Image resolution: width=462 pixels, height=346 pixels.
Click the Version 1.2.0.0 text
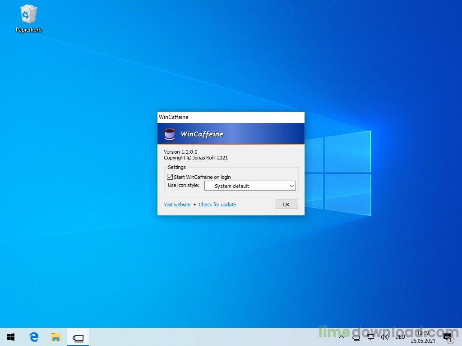pos(180,152)
